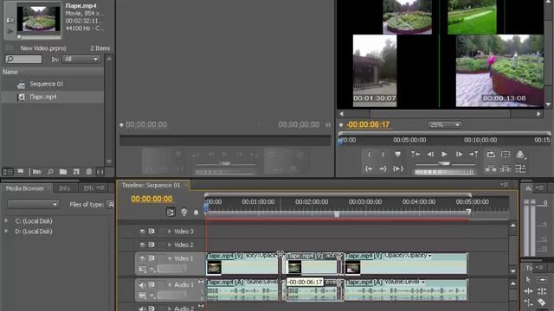Play In to Out in Program monitor
Viewport: 554px width, 311px height.
coord(398,169)
